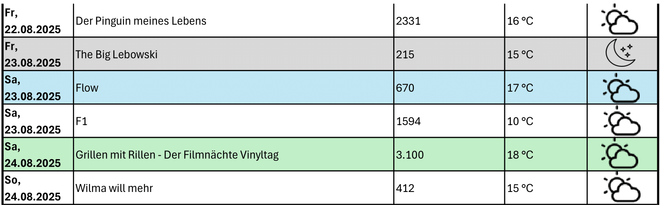Screen dimensions: 660x205
Task: Select 'The Big Lebowski' title cell
Action: coord(233,54)
